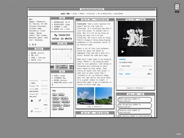184x138 pixels.
Task: Select the #handmade tag
Action: [x=57, y=105]
